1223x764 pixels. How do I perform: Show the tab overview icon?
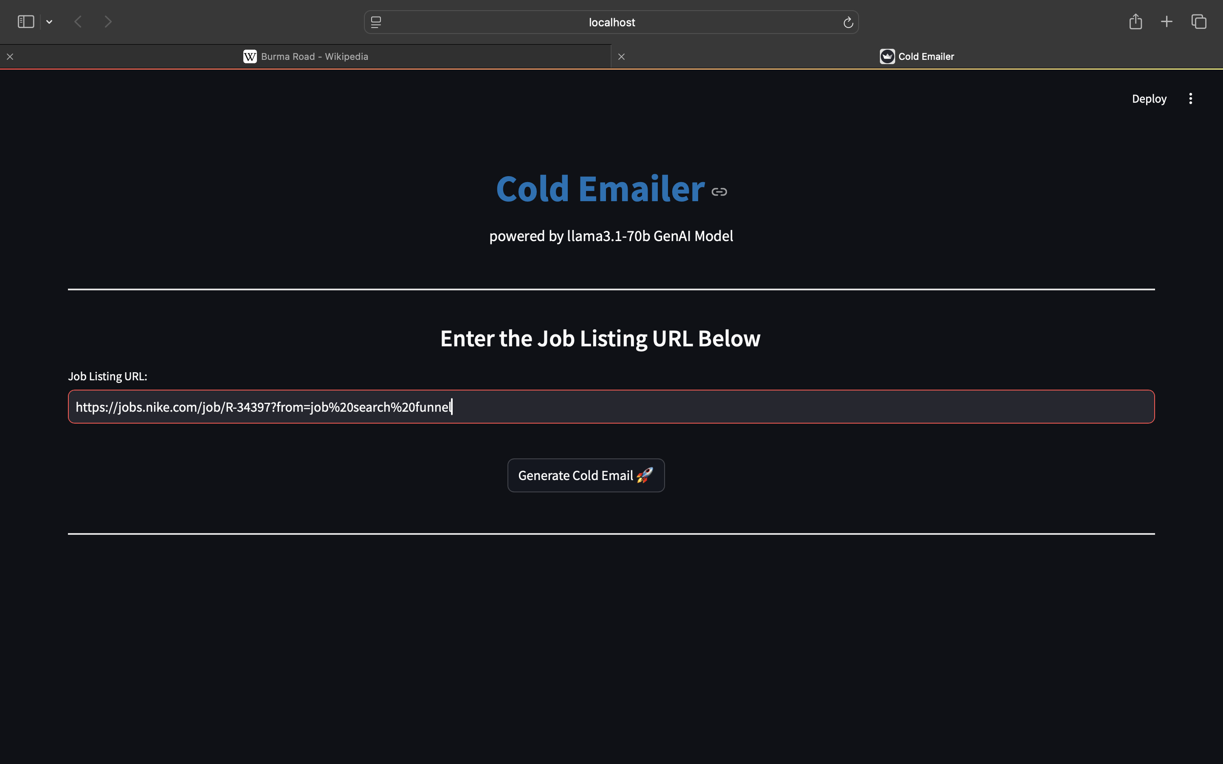click(1199, 22)
